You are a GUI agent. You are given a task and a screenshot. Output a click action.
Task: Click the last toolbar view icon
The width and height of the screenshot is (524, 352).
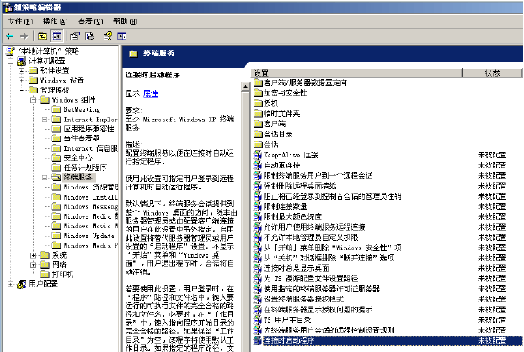click(x=121, y=36)
